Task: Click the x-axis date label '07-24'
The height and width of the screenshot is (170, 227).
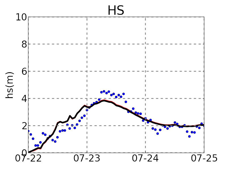Action: [145, 158]
